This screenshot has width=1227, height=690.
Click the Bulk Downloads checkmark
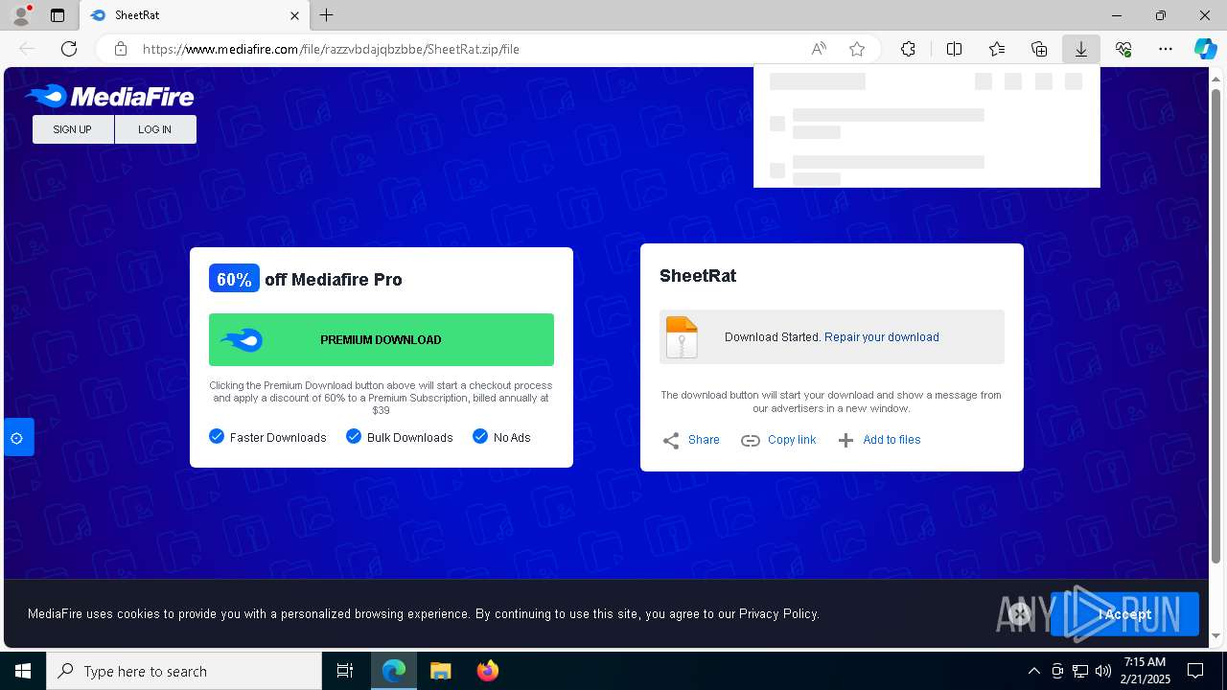pos(354,436)
